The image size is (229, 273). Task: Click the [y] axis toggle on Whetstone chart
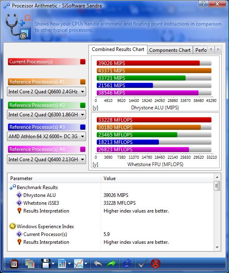(x=95, y=164)
